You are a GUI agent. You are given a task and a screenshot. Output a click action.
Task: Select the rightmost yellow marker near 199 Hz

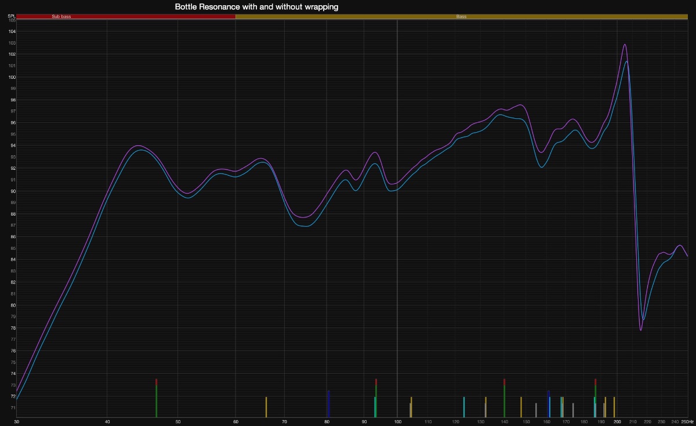[614, 407]
